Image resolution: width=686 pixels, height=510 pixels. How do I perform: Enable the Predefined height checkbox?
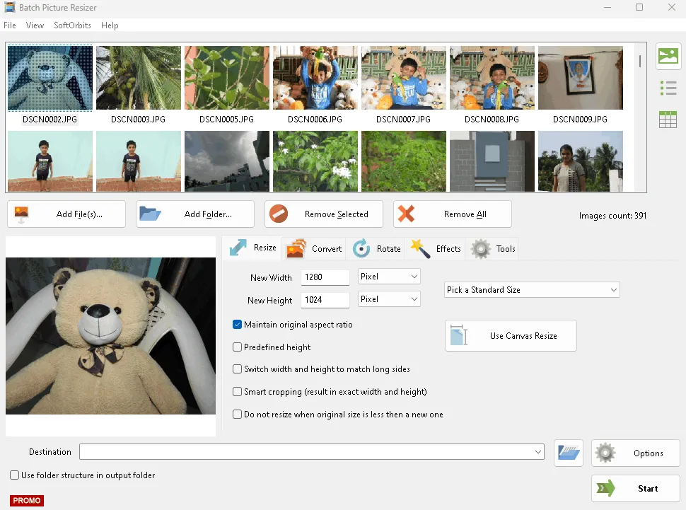coord(238,347)
